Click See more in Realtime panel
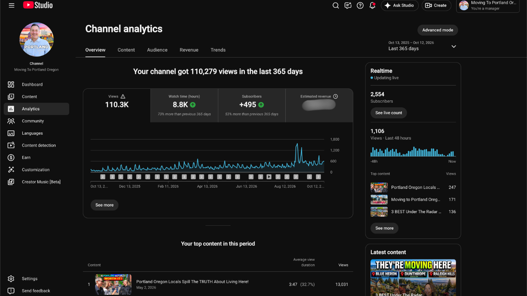Viewport: 527px width, 296px height. coord(385,228)
